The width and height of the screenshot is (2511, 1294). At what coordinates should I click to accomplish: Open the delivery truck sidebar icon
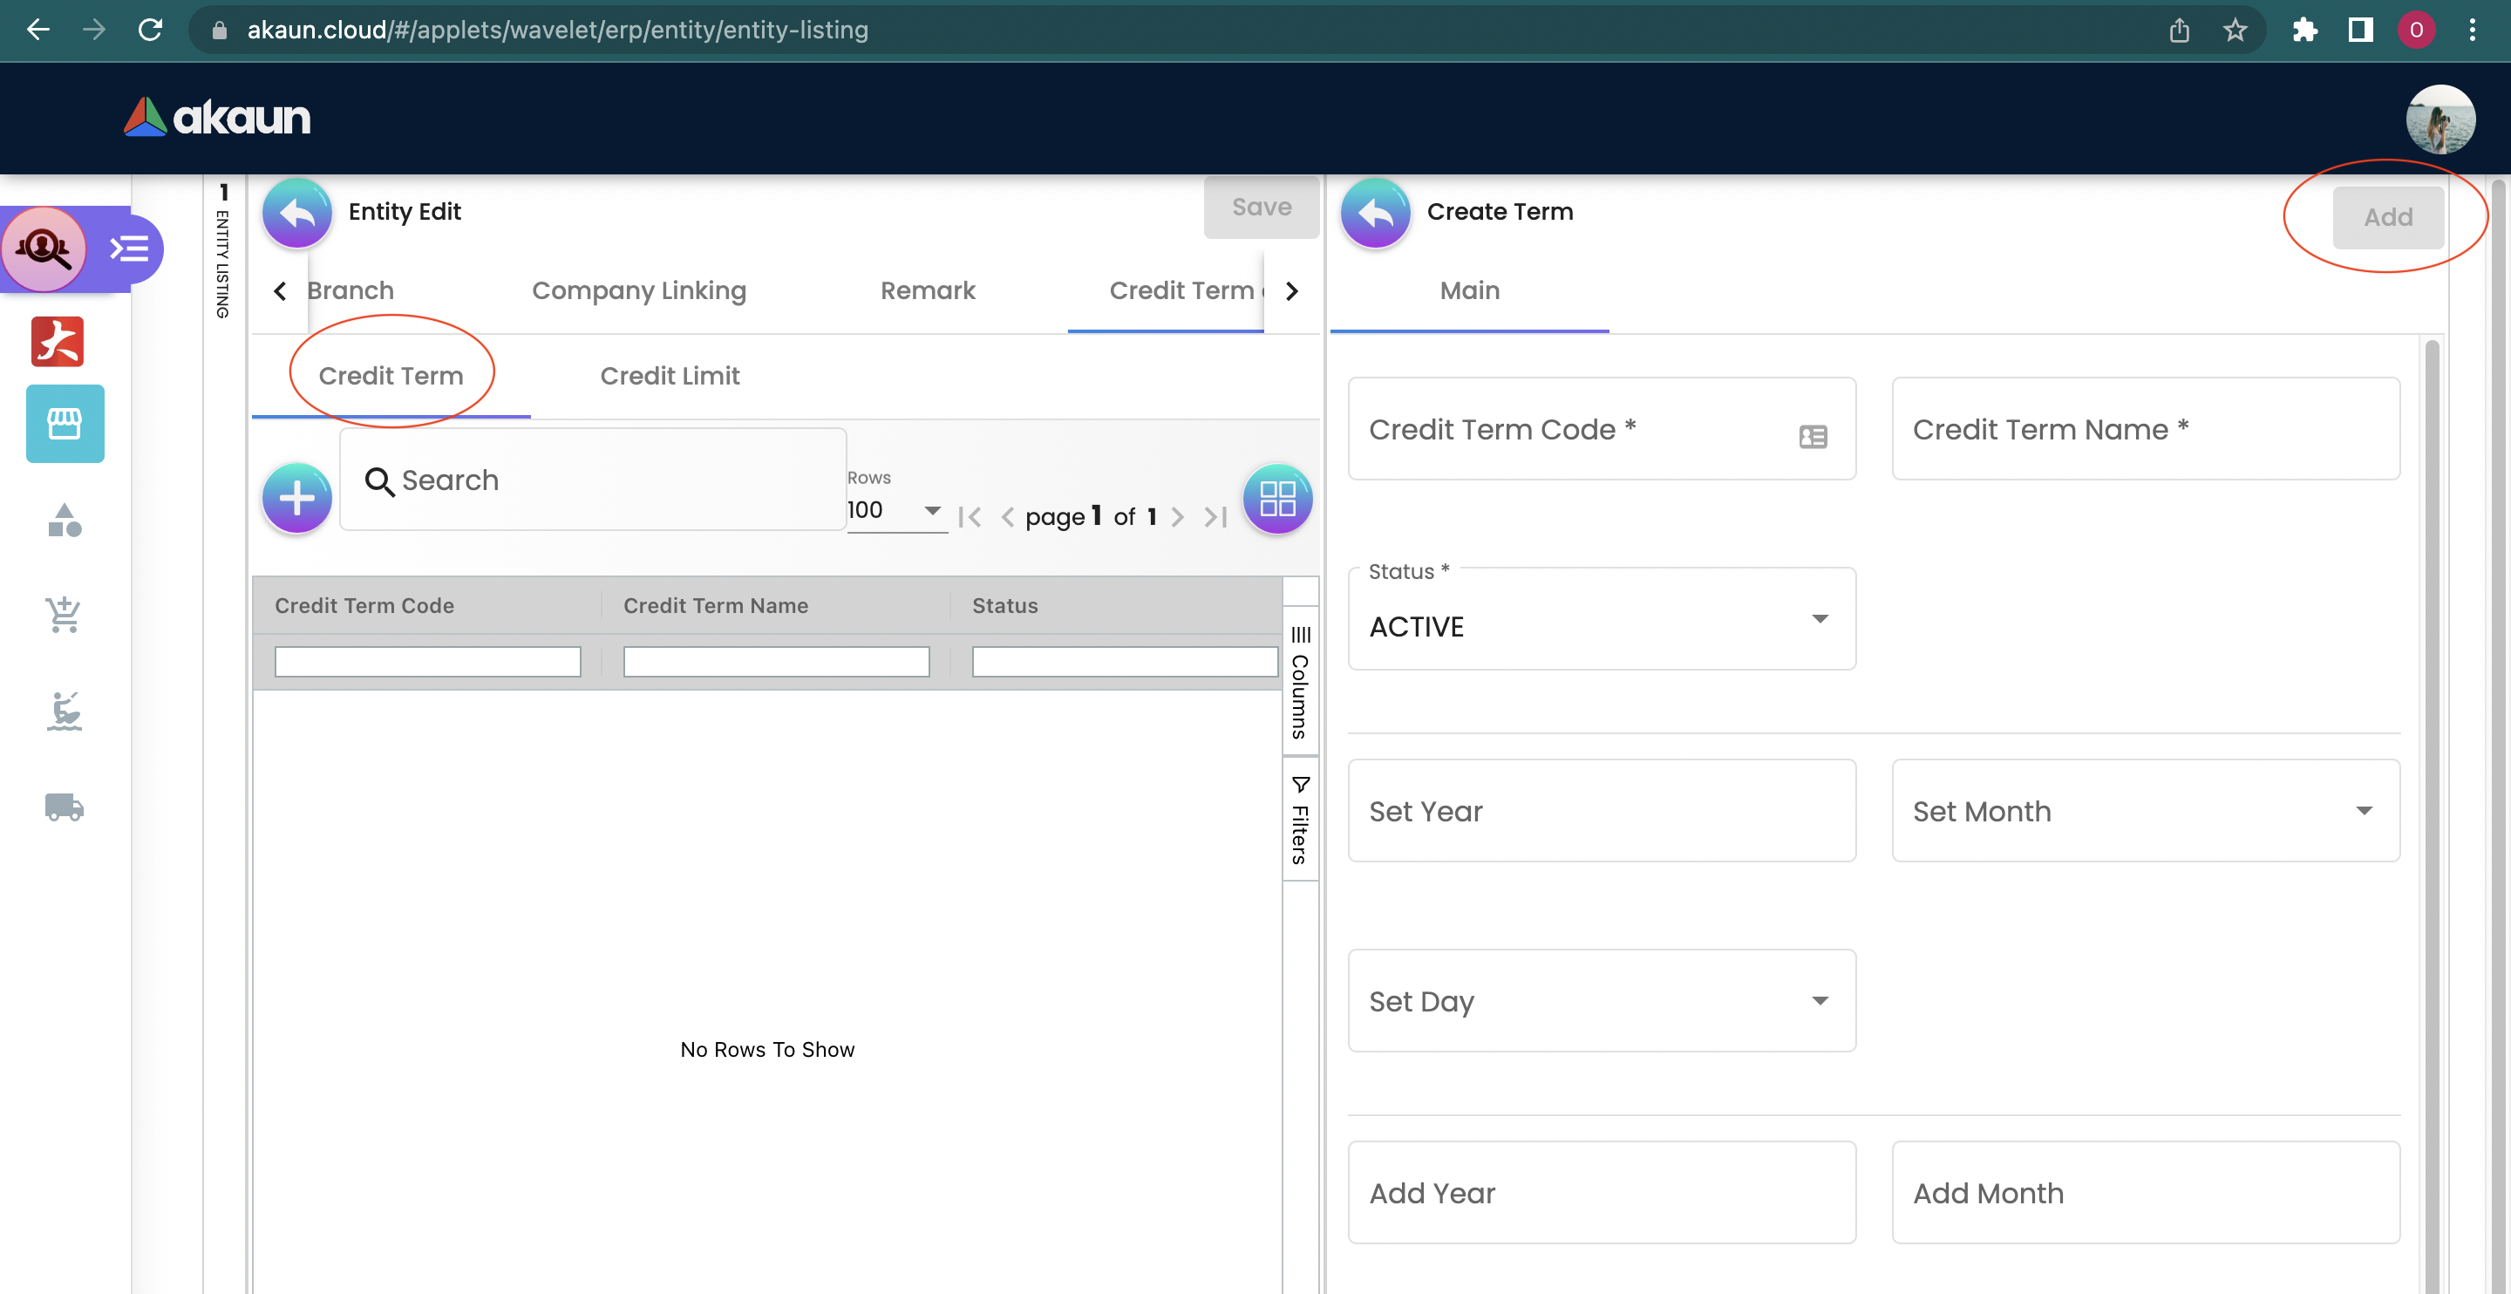tap(65, 807)
